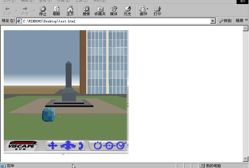Refresh the page with 刷新 button
Image resolution: width=249 pixels, height=168 pixels.
pos(56,11)
